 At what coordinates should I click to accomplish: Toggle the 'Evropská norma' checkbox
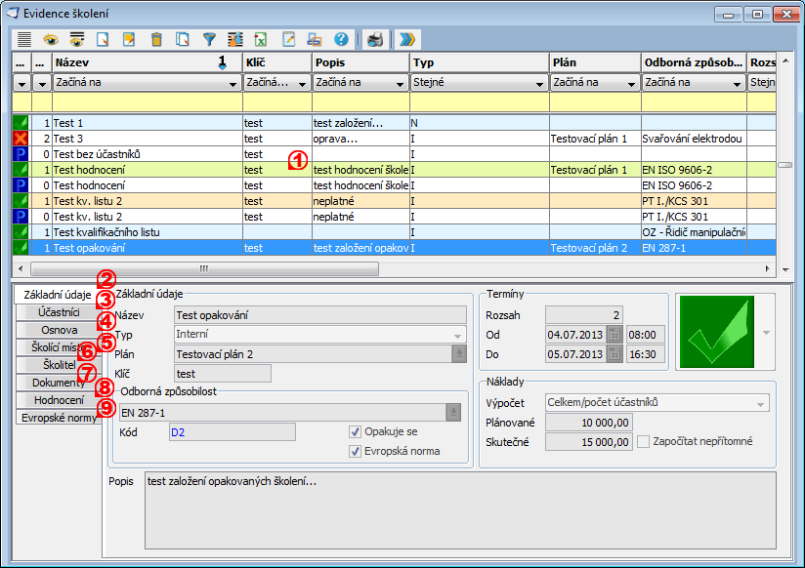(x=356, y=451)
